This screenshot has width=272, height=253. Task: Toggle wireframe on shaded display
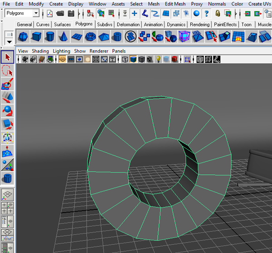point(141,59)
